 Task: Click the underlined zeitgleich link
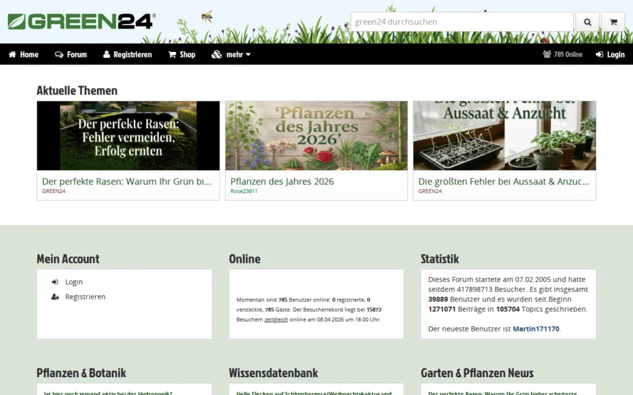click(276, 320)
